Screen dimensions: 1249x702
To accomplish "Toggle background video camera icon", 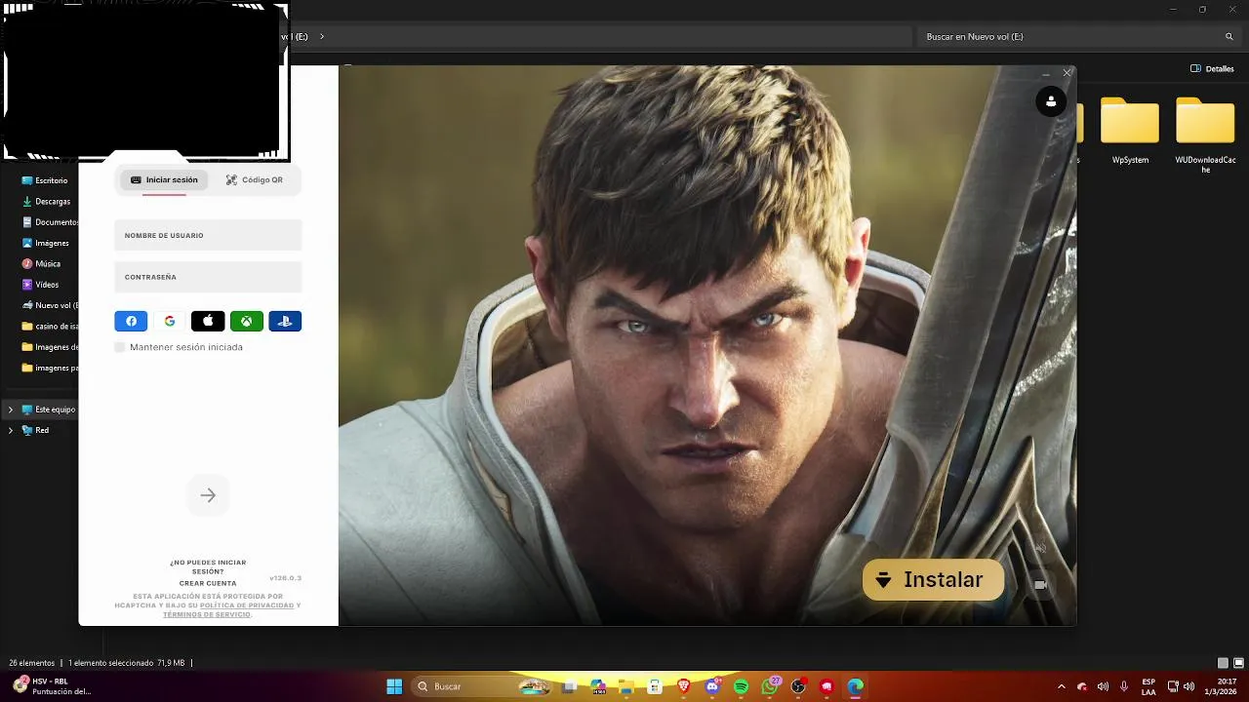I will click(x=1040, y=585).
